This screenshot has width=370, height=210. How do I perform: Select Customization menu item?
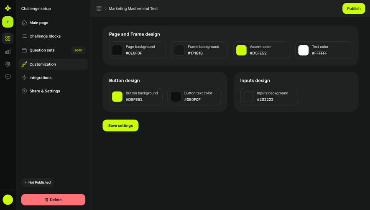tap(53, 64)
